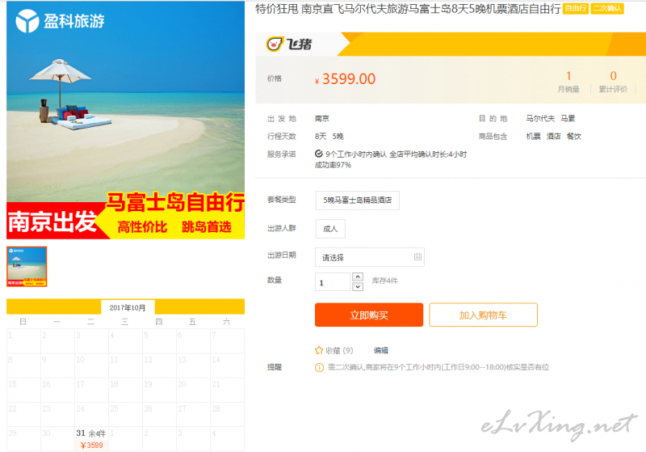The width and height of the screenshot is (646, 452).
Task: Click the checkmark icon beside 9个工作小时内确认
Action: (318, 154)
